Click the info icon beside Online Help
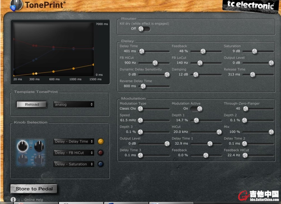281x204 pixels. pos(13,199)
